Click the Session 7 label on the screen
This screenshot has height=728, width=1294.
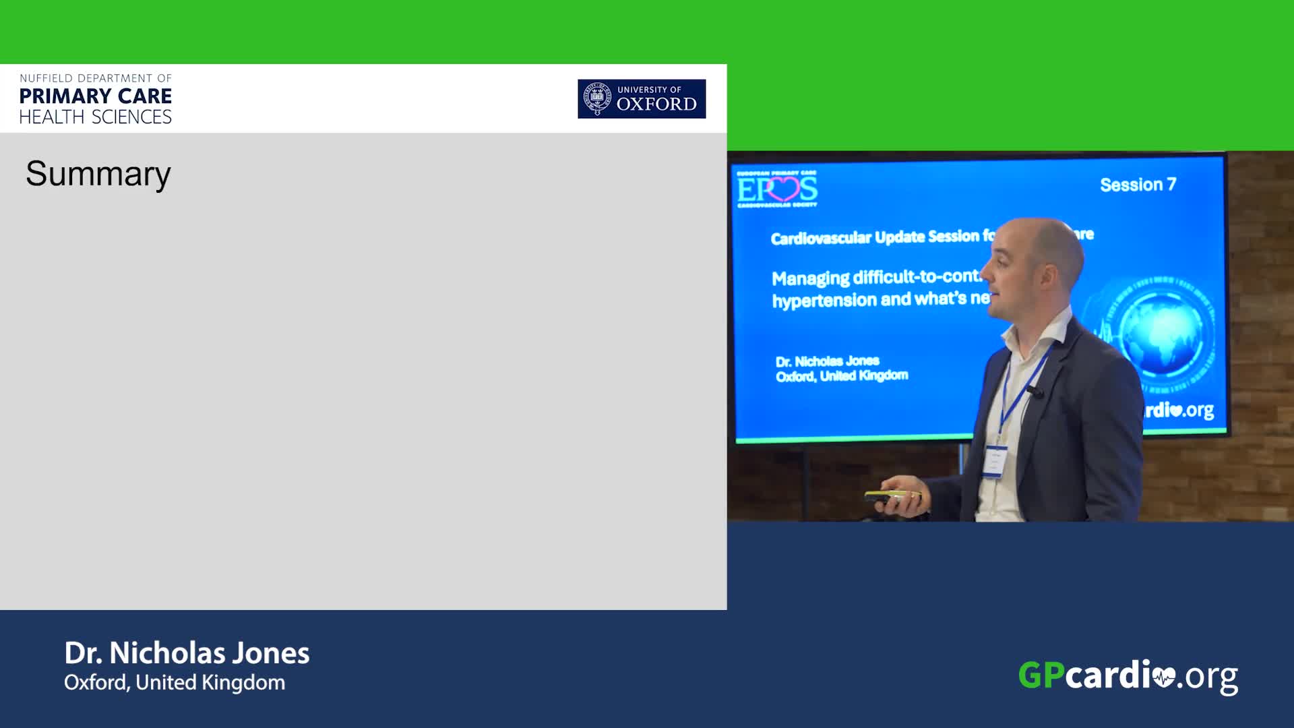(1138, 185)
